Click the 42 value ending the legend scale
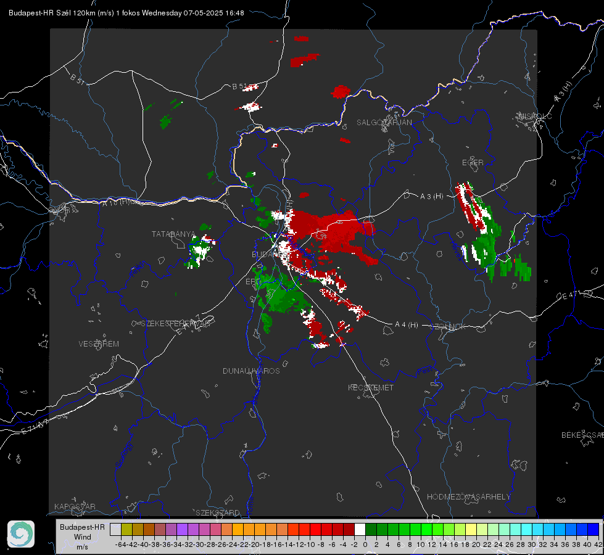Screen dimensions: 604x555 coord(598,545)
